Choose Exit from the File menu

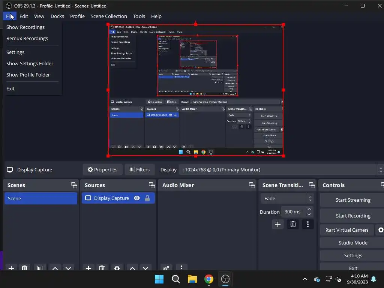pos(32,88)
